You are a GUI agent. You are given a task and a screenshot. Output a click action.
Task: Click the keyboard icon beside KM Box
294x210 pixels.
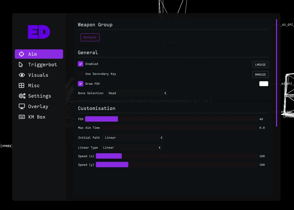[21, 117]
